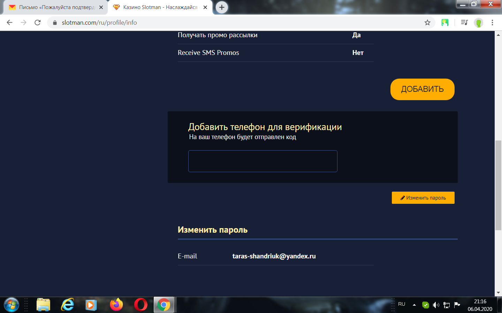Image resolution: width=502 pixels, height=313 pixels.
Task: View site security lock info
Action: pos(55,23)
